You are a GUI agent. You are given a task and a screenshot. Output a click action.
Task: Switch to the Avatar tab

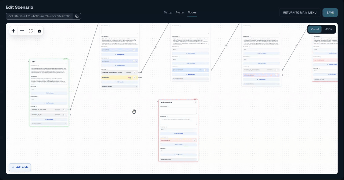(180, 12)
